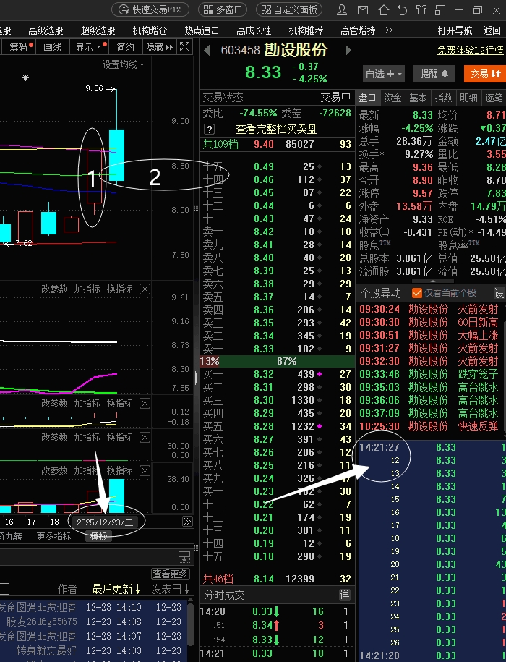506x662 pixels.
Task: Open the 高级选股 menu
Action: (46, 30)
